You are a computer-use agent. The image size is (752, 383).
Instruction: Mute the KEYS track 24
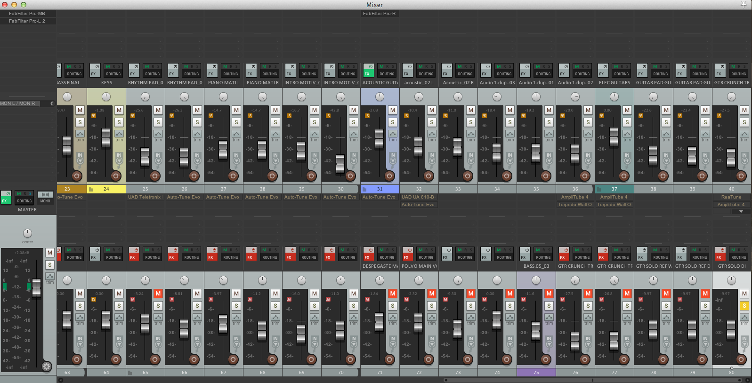coord(119,110)
